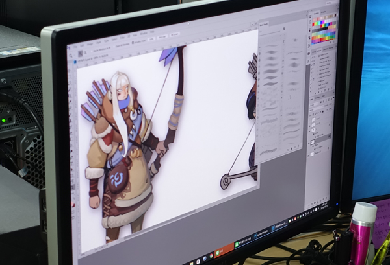Pick the scattered texture brush preset

(293, 65)
